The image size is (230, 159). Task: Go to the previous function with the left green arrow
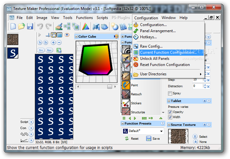[130, 118]
